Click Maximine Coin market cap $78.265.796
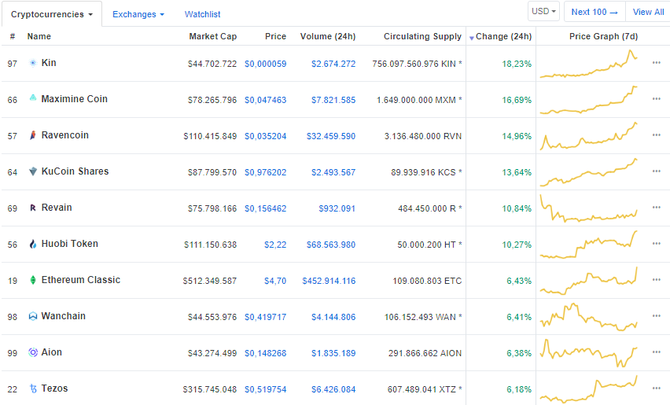This screenshot has height=405, width=670. click(x=212, y=100)
